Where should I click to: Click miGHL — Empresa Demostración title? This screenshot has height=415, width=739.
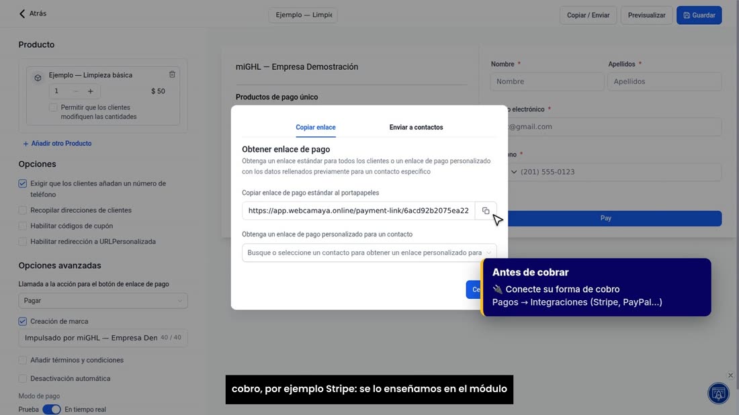coord(297,67)
